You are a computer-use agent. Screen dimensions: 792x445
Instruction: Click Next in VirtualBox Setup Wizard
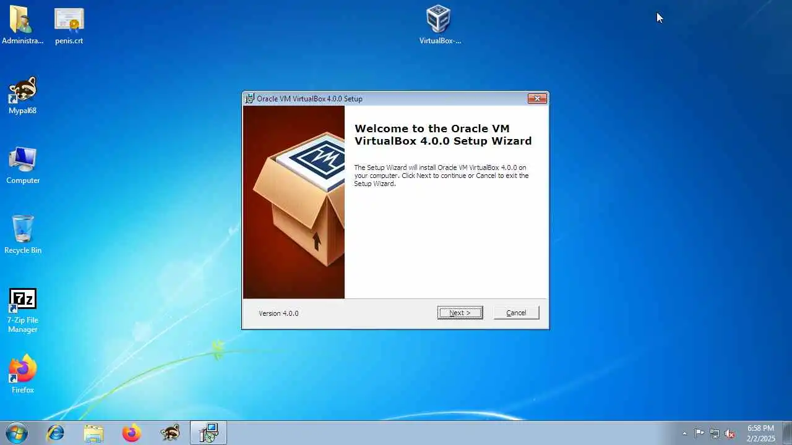pos(460,313)
